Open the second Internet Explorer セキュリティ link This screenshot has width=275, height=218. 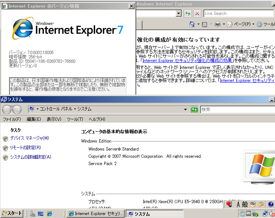(x=247, y=81)
